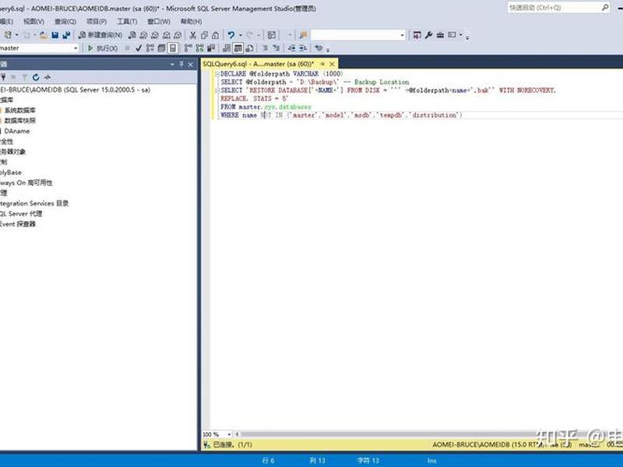
Task: Select the 系统数据库 folder node
Action: click(20, 111)
